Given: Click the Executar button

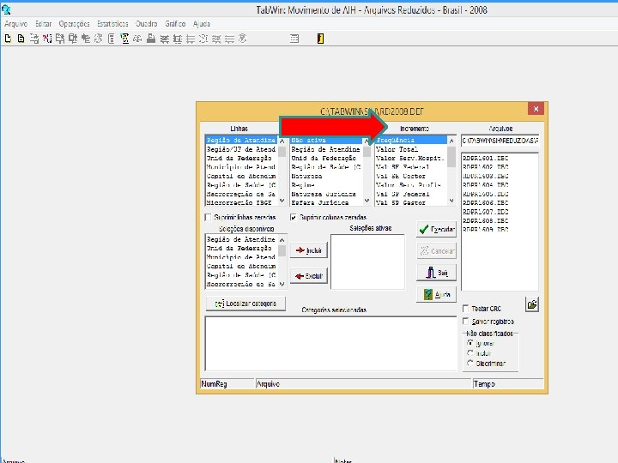Looking at the screenshot, I should point(436,229).
